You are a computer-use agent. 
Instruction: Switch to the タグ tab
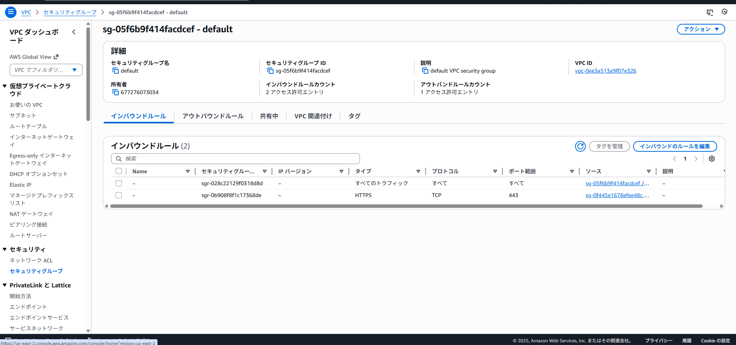(x=354, y=116)
